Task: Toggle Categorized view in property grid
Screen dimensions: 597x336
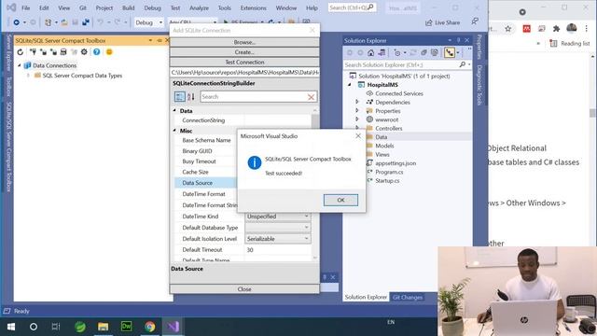Action: point(179,97)
